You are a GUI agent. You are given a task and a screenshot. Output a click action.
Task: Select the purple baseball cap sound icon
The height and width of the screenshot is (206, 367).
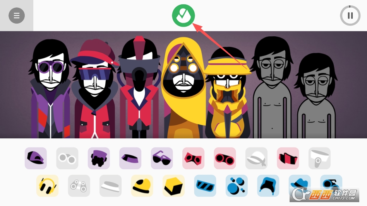coord(36,158)
